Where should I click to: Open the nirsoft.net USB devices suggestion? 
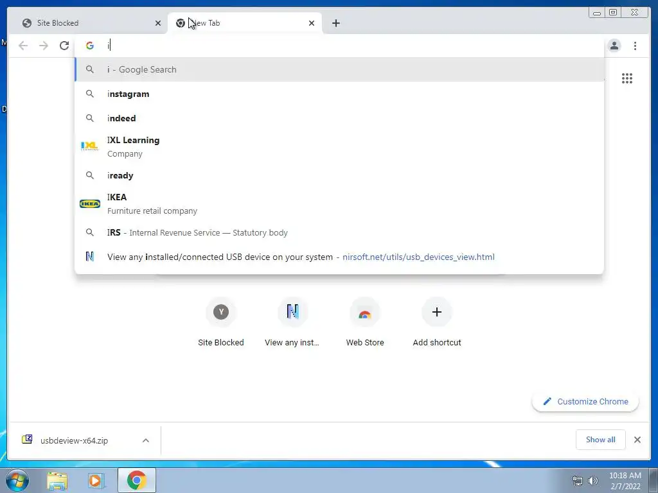point(339,257)
